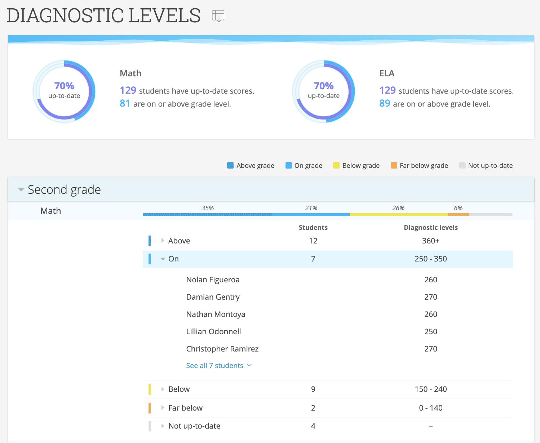
Task: Click the Far below grade orange swatch
Action: click(x=394, y=165)
